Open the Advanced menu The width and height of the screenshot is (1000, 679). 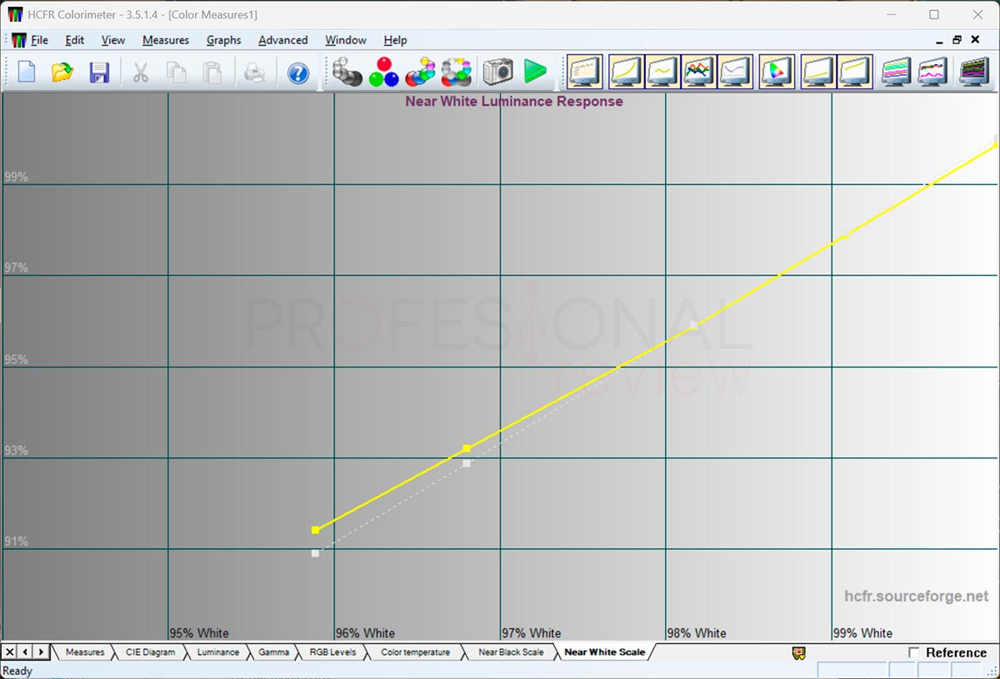(x=282, y=40)
